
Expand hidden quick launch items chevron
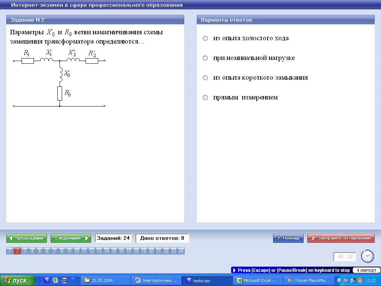pyautogui.click(x=73, y=279)
